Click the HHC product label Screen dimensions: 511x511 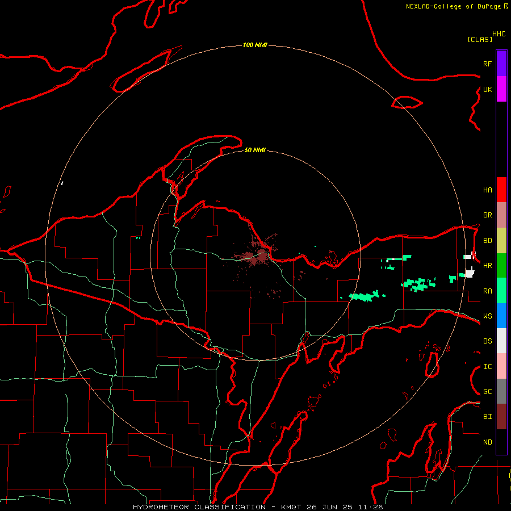(x=499, y=34)
